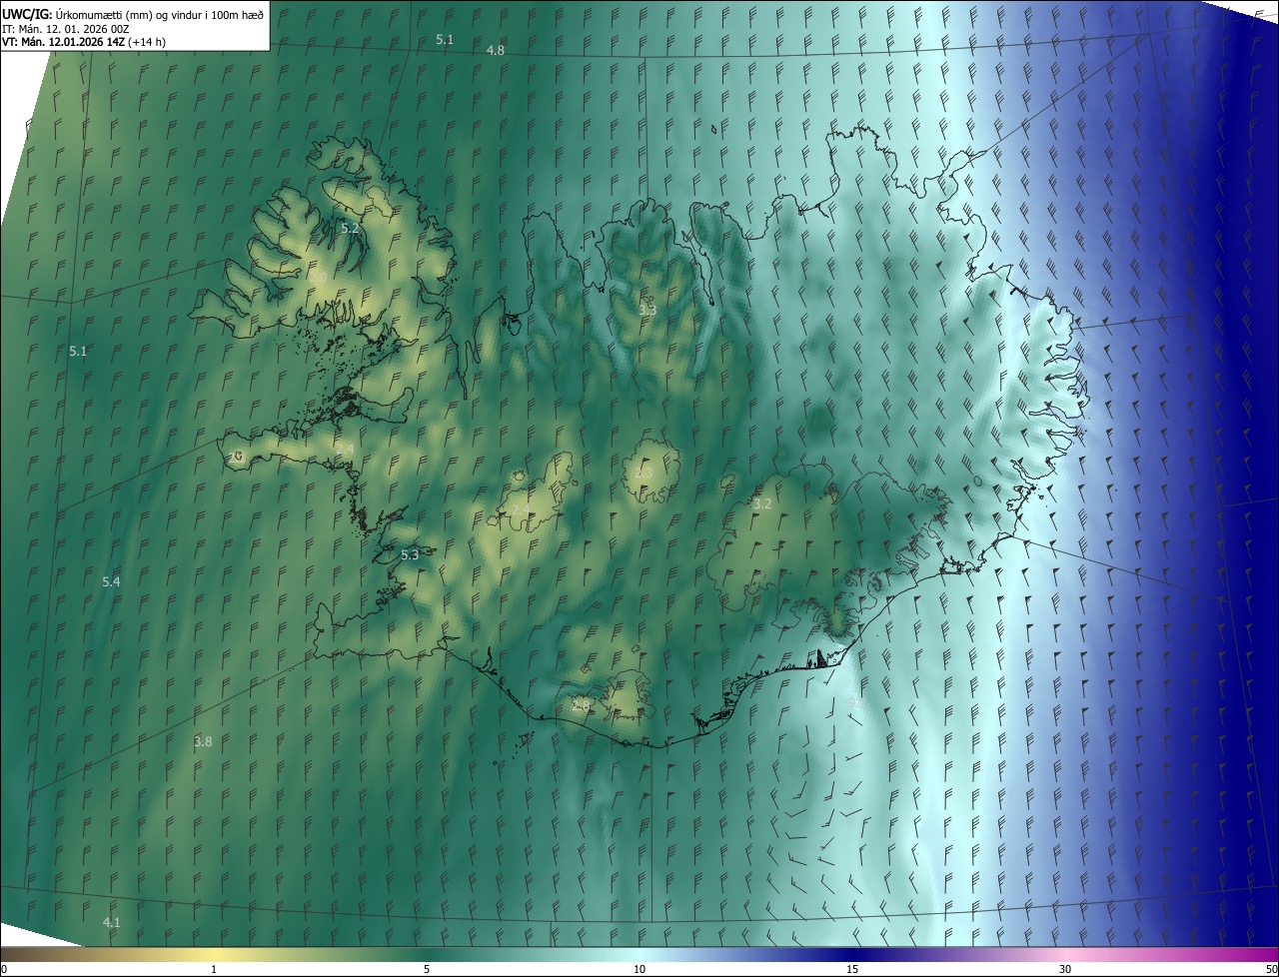Image resolution: width=1279 pixels, height=977 pixels.
Task: Click the '1' label on the color scale
Action: (x=214, y=969)
